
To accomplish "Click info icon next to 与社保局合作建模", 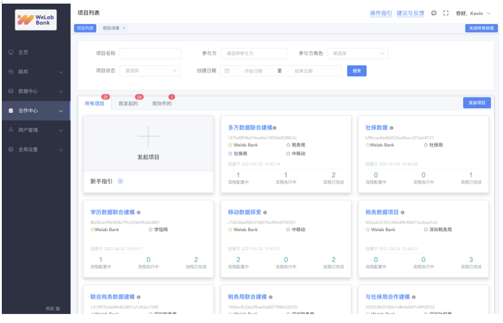I will tap(414, 297).
